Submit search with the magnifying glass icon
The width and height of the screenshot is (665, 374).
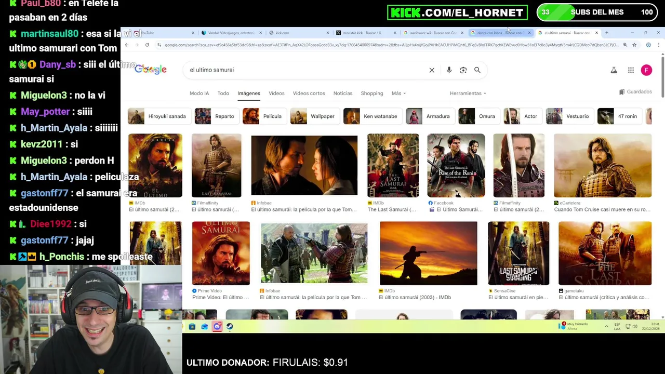point(477,70)
